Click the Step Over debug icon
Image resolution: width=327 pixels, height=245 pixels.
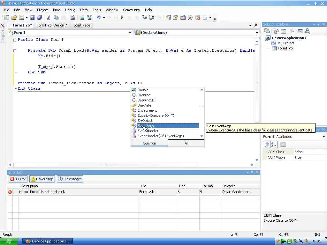(x=152, y=18)
